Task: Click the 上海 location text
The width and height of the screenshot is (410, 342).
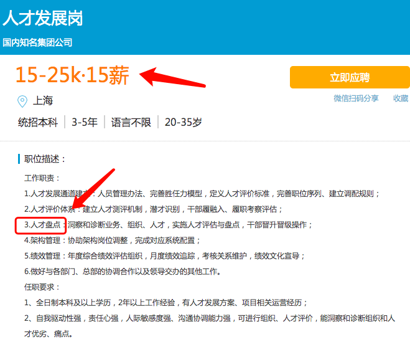Action: (43, 100)
